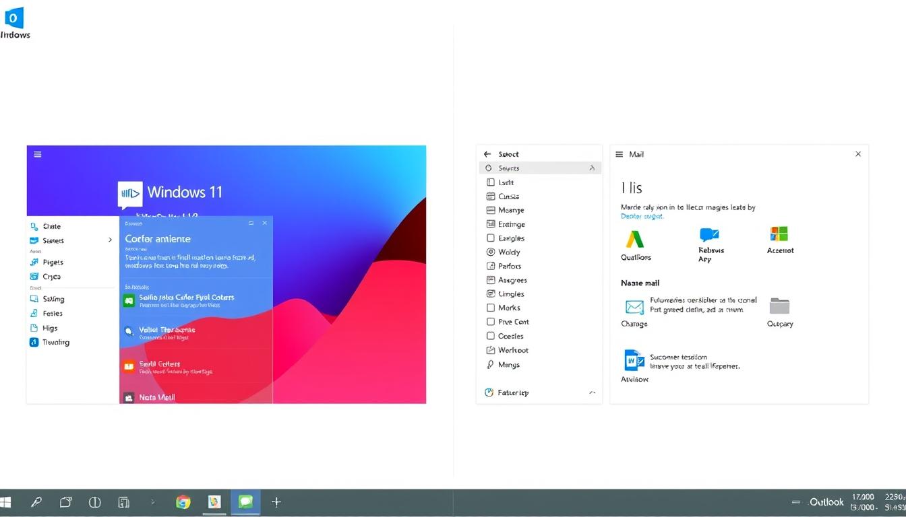906x517 pixels.
Task: Click the Naste mail heading
Action: pos(640,283)
